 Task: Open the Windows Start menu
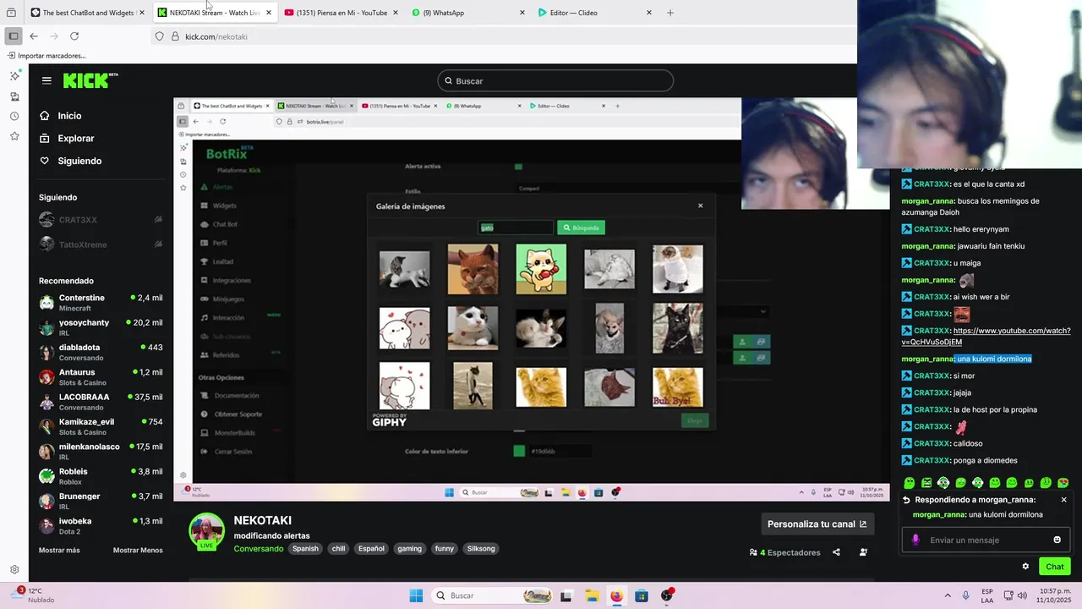point(416,595)
